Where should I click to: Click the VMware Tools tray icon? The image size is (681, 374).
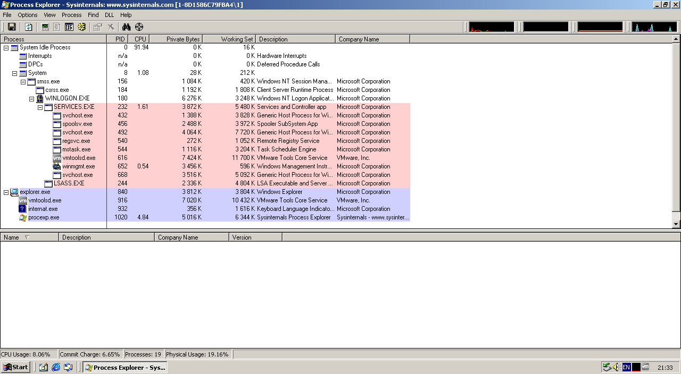coord(645,367)
